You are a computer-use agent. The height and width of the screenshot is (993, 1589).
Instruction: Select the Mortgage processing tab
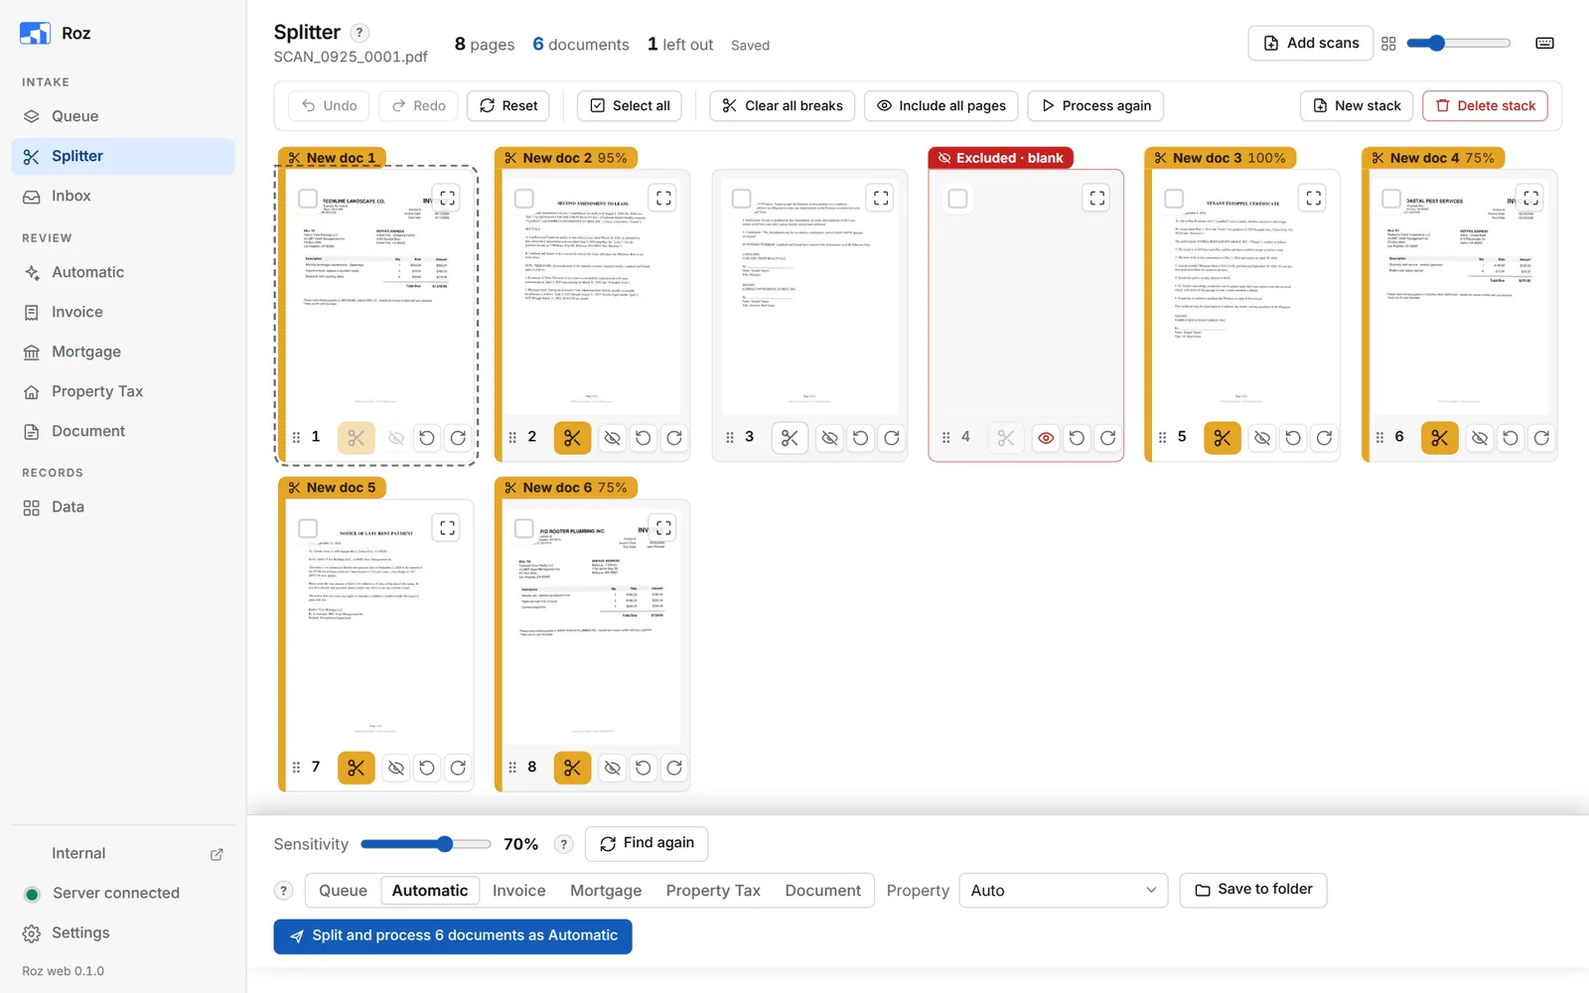(606, 891)
